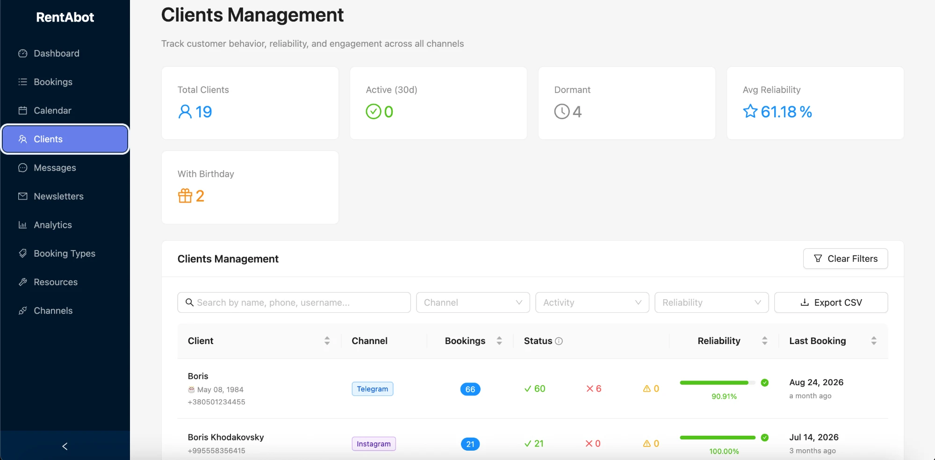The image size is (935, 460).
Task: Open the Calendar section
Action: click(65, 110)
